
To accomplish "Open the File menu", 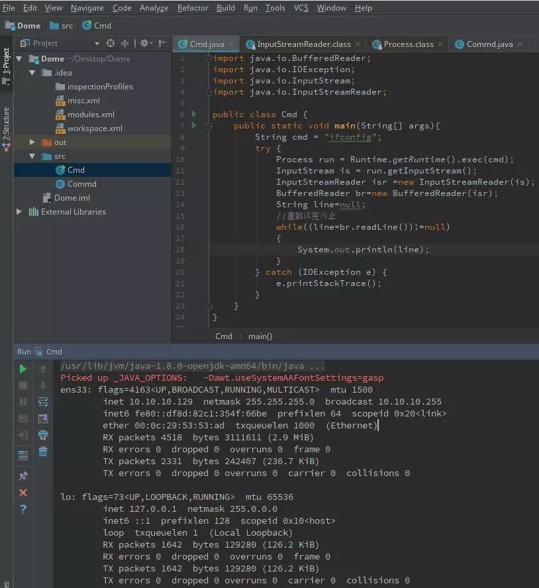I will 9,7.
